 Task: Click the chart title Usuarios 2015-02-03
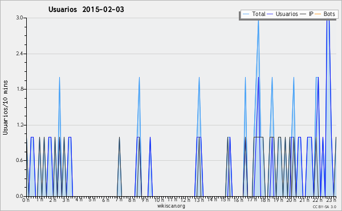pos(86,9)
